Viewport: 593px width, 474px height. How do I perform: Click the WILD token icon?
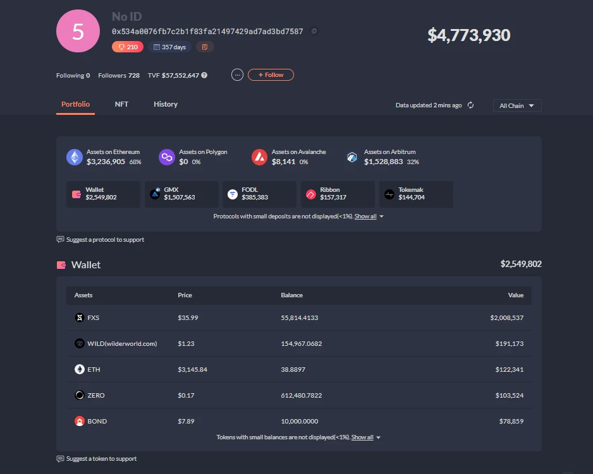tap(80, 343)
